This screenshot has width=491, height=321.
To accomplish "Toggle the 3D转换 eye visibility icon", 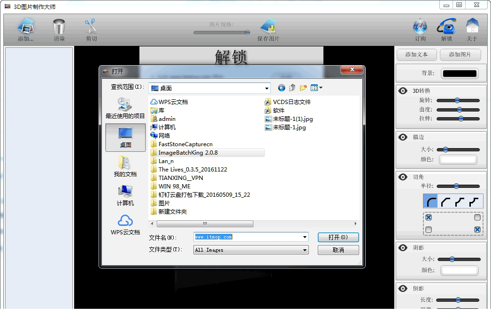I will pyautogui.click(x=403, y=90).
